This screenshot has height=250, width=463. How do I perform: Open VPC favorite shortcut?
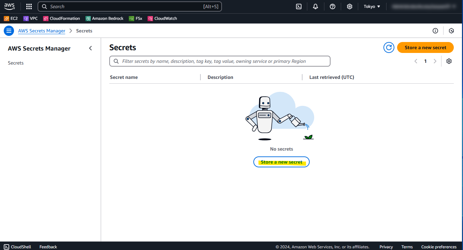pyautogui.click(x=30, y=18)
